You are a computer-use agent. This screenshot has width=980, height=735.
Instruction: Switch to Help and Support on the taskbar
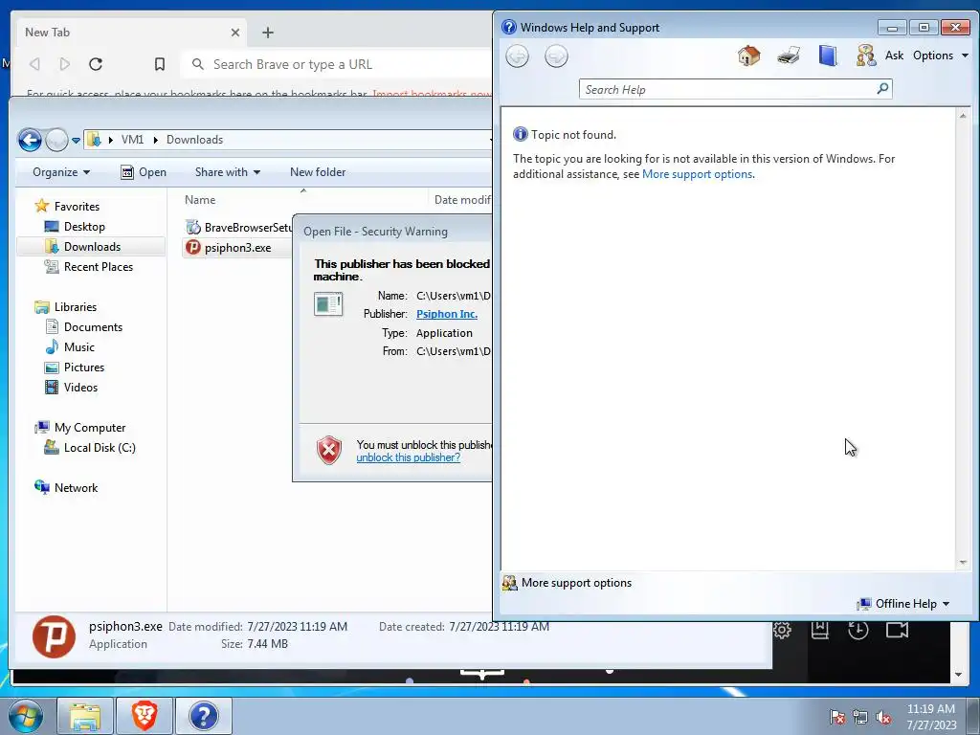(x=204, y=716)
